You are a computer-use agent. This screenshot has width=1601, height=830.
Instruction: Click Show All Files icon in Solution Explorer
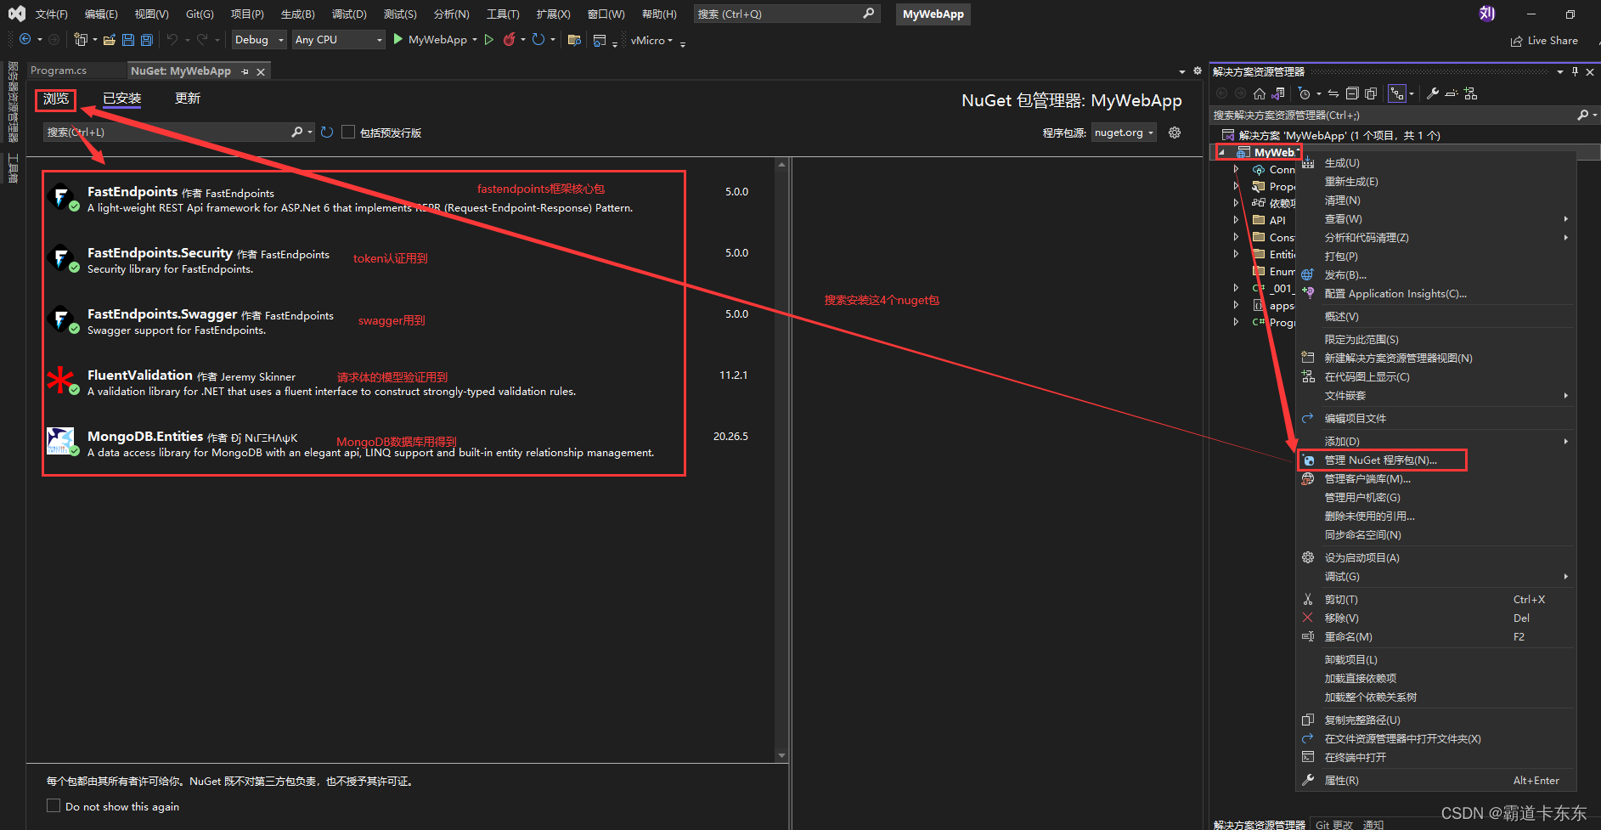point(1371,93)
